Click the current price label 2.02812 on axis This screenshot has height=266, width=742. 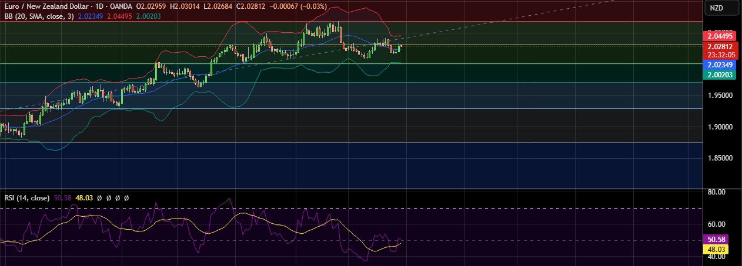click(716, 47)
